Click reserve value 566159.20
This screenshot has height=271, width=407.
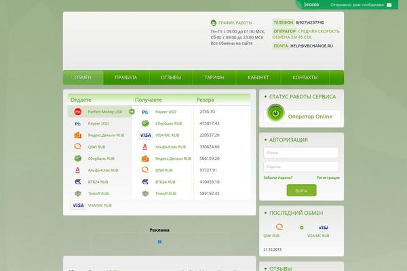(209, 159)
